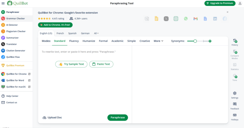
Task: Open Summarizer in the sidebar
Action: 16,38
